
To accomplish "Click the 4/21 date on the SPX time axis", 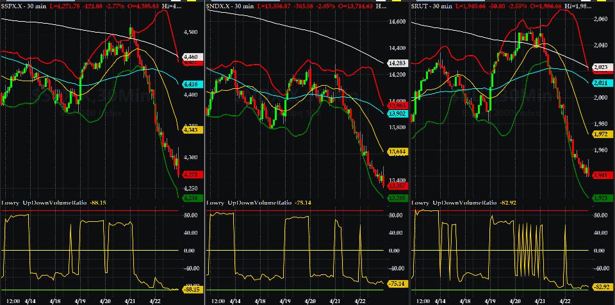I will [129, 300].
